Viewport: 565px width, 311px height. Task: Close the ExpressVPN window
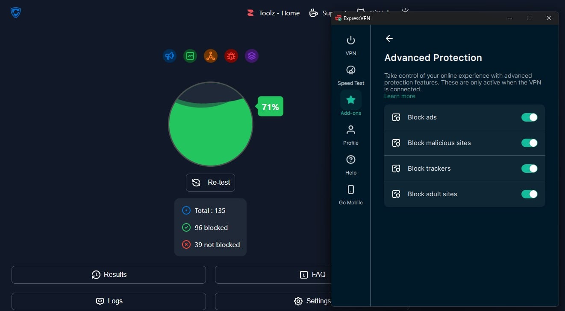pyautogui.click(x=549, y=18)
